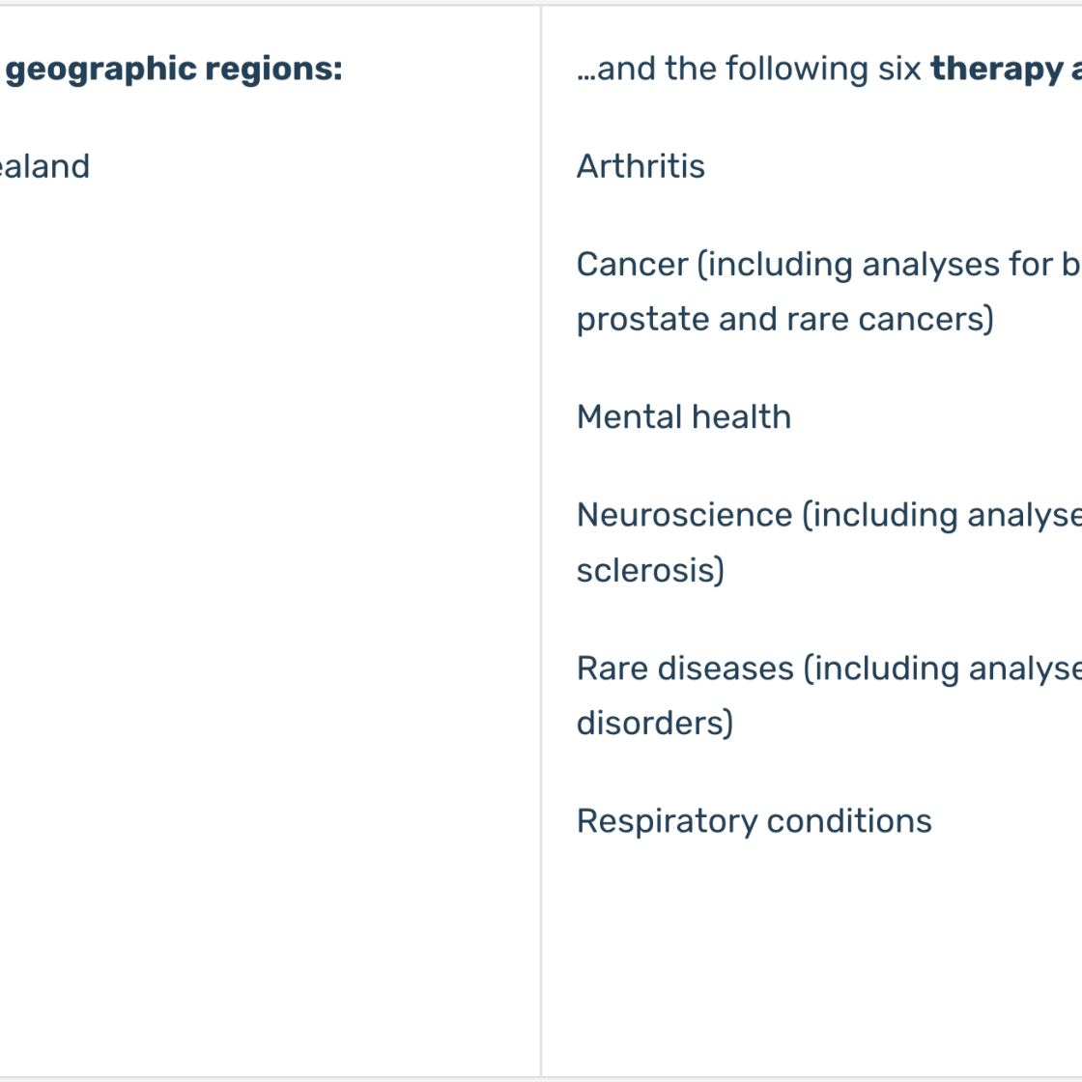The height and width of the screenshot is (1082, 1082).
Task: Click the 'geographic regions:' heading
Action: point(173,70)
